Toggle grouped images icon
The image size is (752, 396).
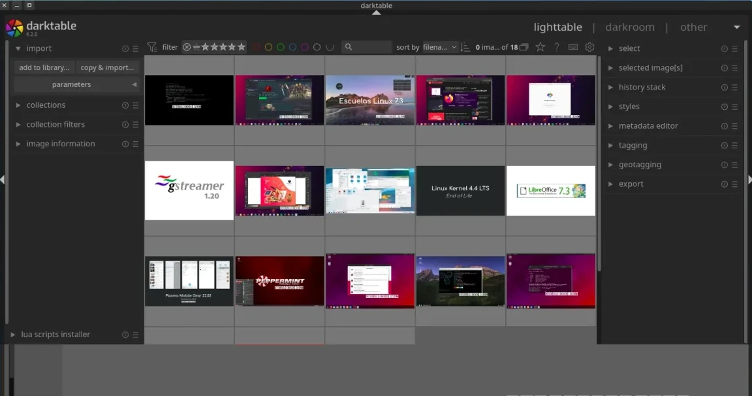click(524, 47)
